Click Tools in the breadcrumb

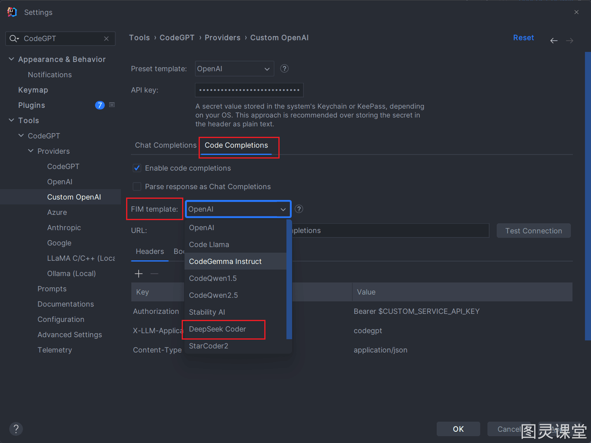click(x=139, y=37)
